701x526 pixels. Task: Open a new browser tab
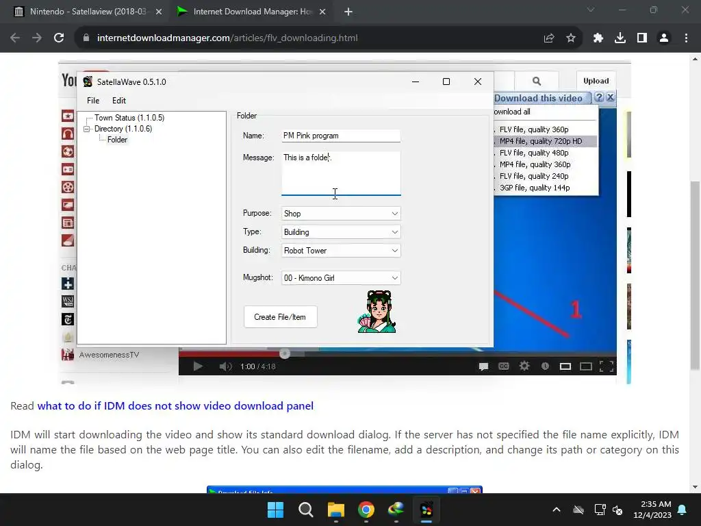click(348, 12)
